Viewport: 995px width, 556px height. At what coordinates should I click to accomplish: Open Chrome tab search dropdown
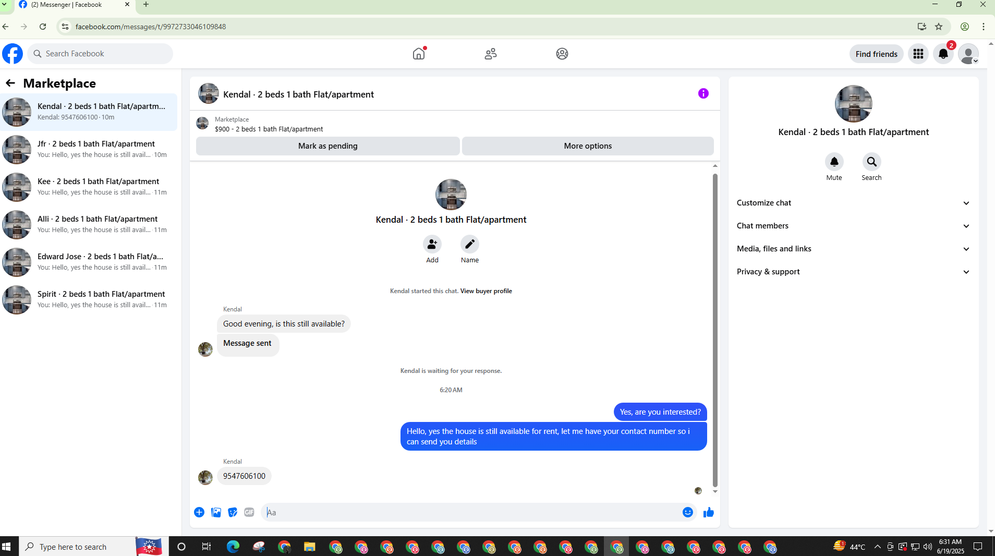4,4
